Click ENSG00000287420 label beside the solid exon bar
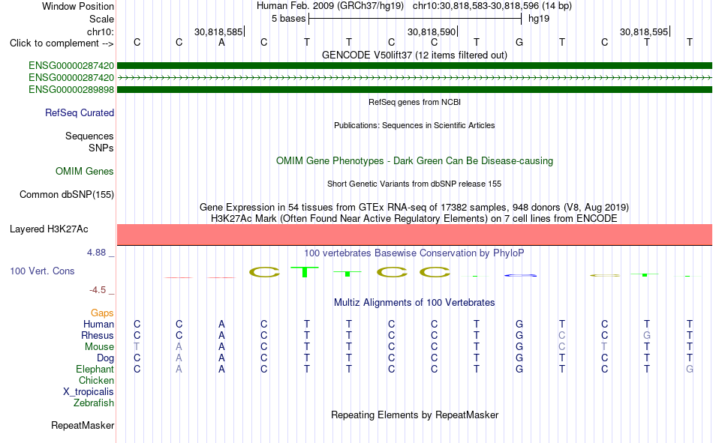Viewport: 713px width, 443px height. pos(71,66)
